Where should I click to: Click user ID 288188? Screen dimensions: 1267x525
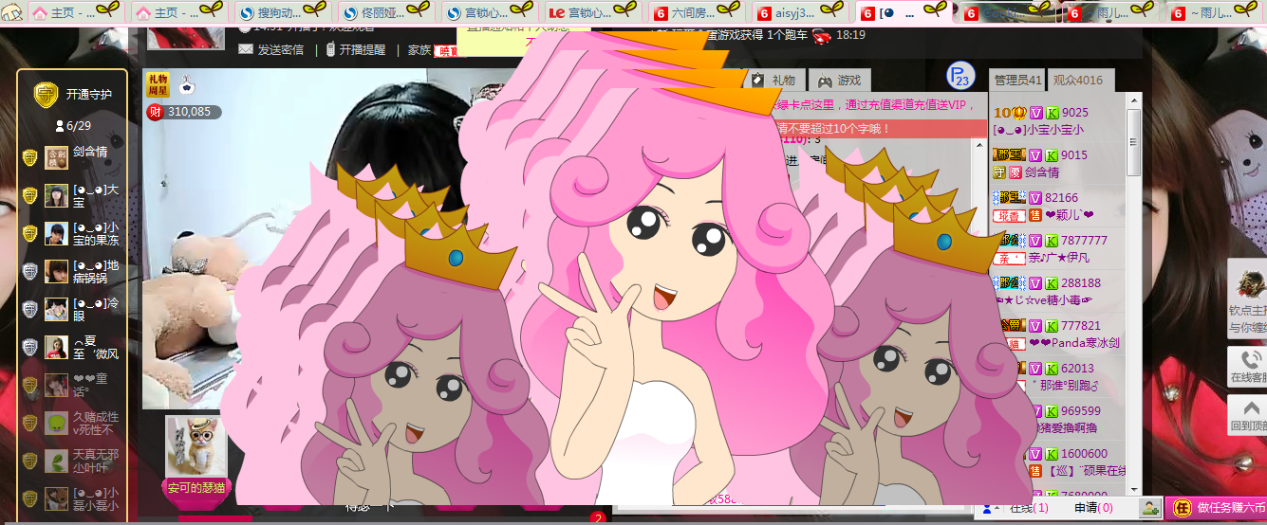coord(1081,283)
